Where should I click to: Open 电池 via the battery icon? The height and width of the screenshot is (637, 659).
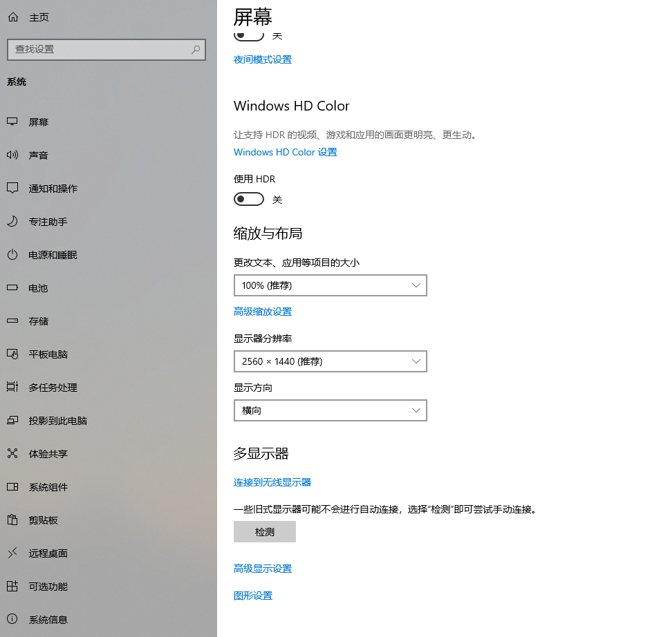(x=12, y=288)
